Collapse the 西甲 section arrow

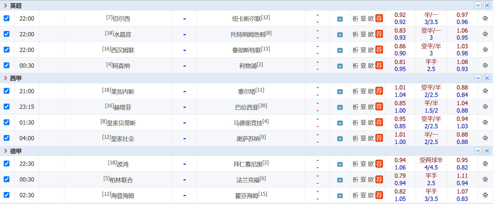pos(6,78)
